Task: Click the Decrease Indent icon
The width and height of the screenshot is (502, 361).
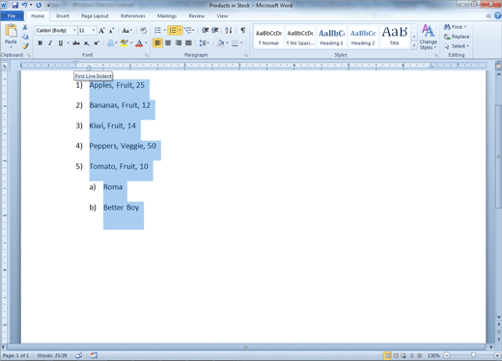Action: point(205,31)
